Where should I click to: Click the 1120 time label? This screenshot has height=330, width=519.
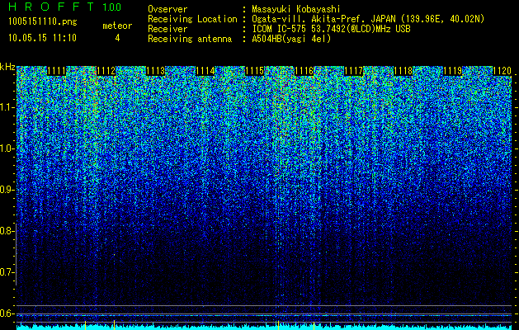pyautogui.click(x=502, y=71)
